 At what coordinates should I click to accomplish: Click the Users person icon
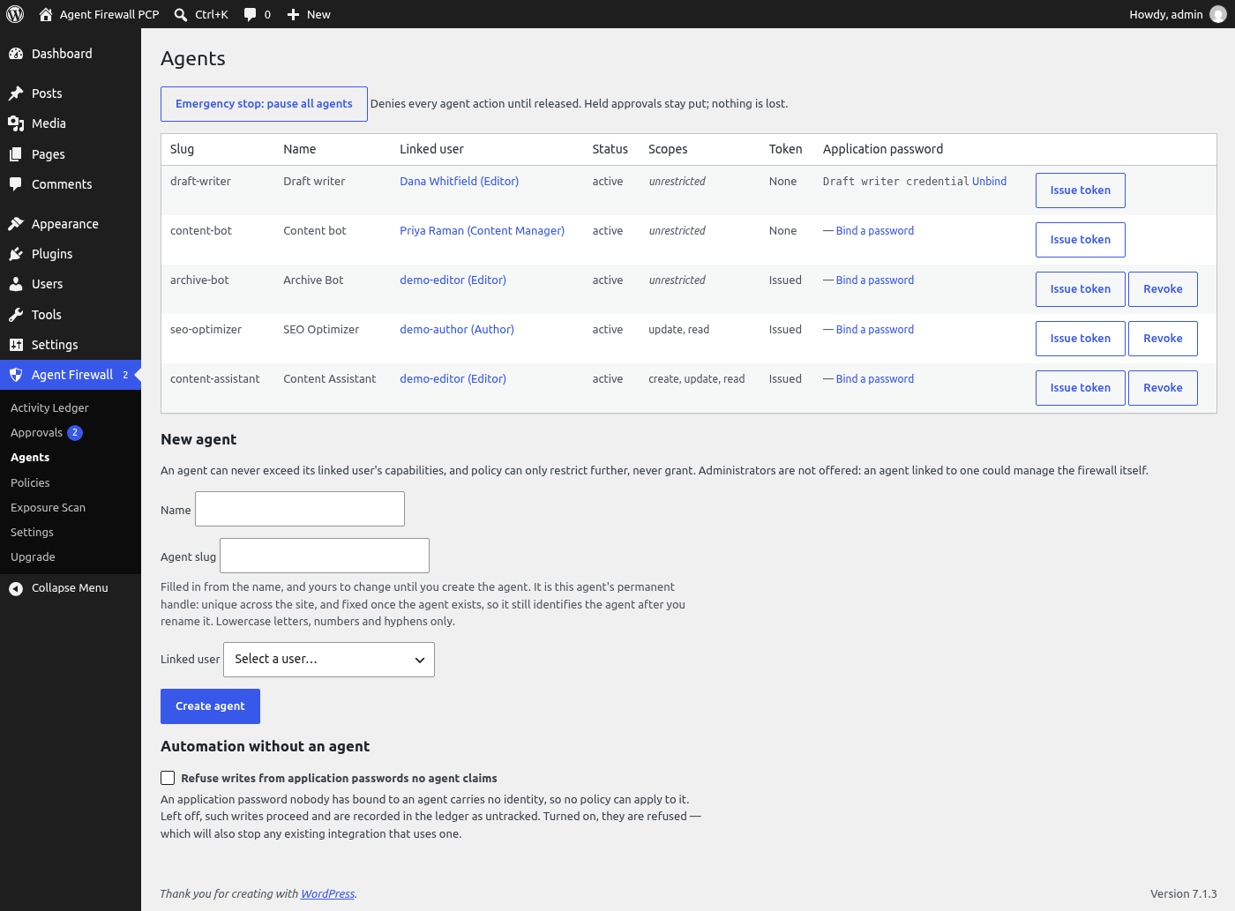pos(16,284)
